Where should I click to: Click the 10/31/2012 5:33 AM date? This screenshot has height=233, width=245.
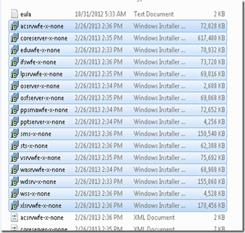click(101, 14)
